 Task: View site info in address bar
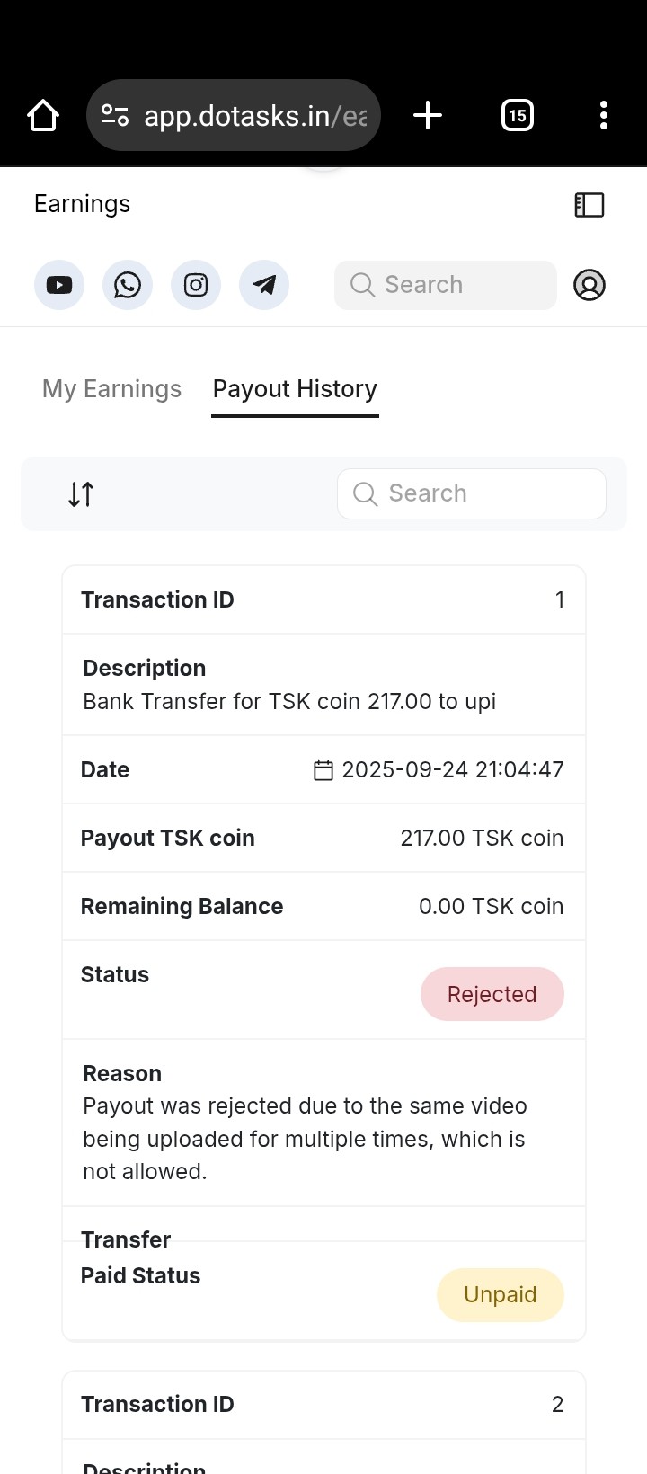pos(115,115)
